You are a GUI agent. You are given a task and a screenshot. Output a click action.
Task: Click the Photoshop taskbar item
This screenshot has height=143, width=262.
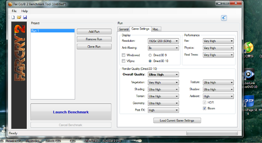[x=33, y=141]
